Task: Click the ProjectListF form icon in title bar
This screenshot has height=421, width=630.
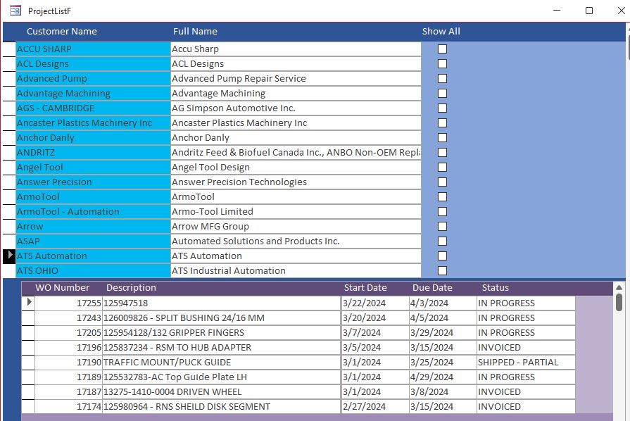Action: (15, 11)
